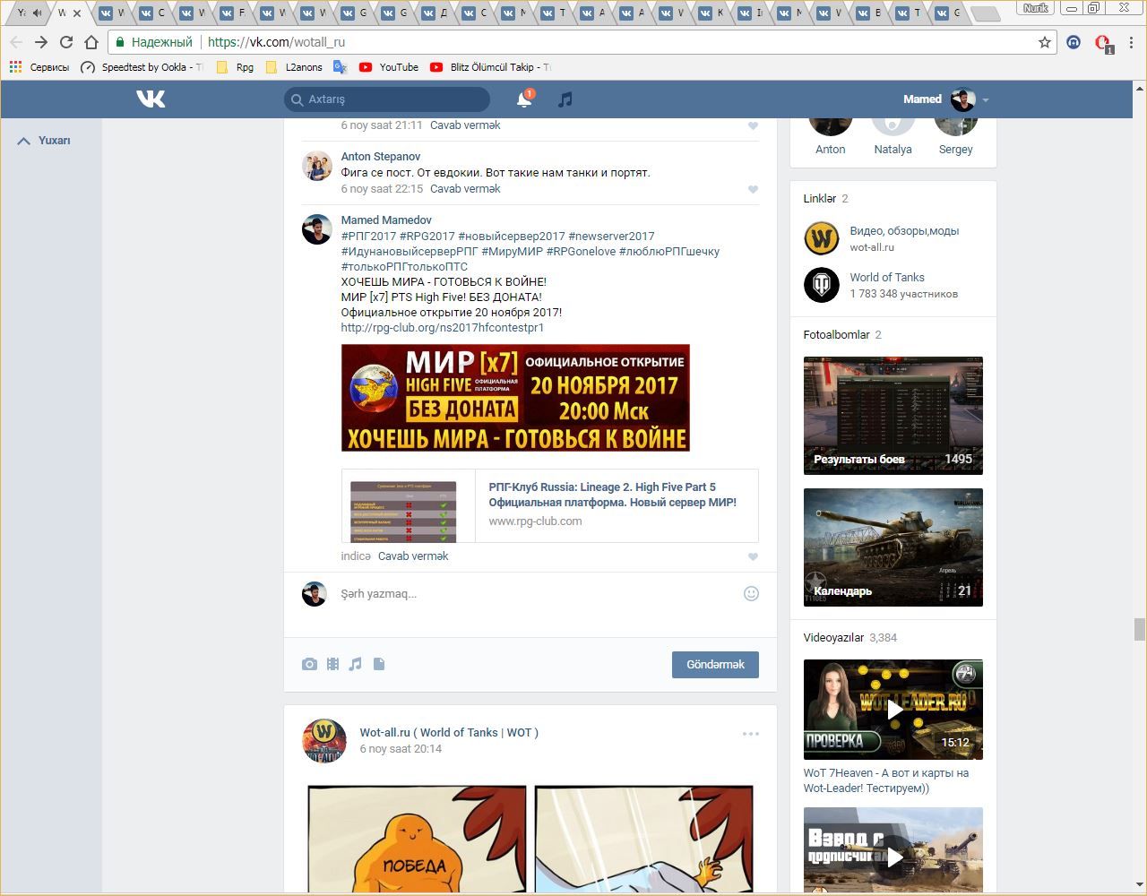Viewport: 1147px width, 896px height.
Task: Bookmark this page with the star icon
Action: tap(1044, 42)
